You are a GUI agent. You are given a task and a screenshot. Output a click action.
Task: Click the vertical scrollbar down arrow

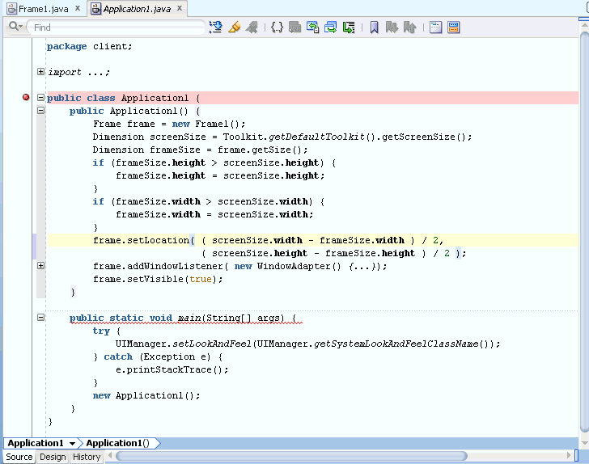point(584,443)
